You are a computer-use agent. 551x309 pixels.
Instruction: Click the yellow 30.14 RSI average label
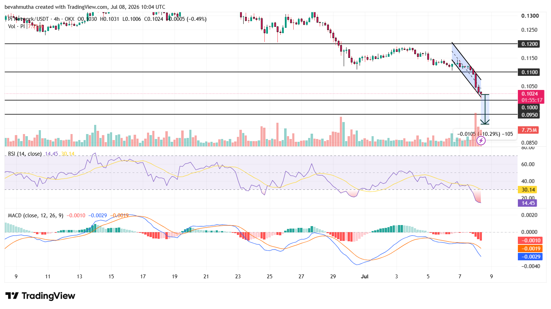click(527, 189)
